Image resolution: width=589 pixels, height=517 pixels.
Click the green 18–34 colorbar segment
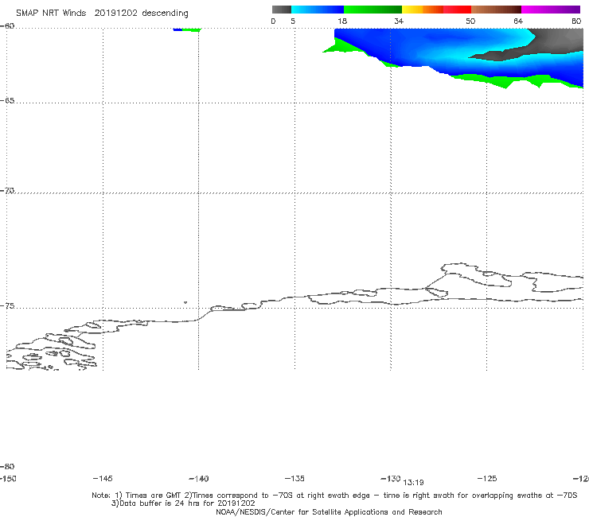pyautogui.click(x=373, y=10)
